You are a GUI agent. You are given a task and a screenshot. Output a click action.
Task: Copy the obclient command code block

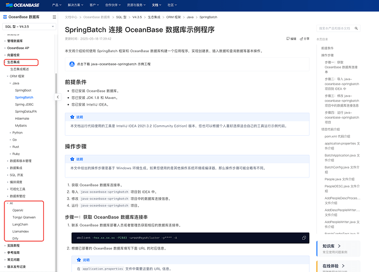pyautogui.click(x=304, y=238)
